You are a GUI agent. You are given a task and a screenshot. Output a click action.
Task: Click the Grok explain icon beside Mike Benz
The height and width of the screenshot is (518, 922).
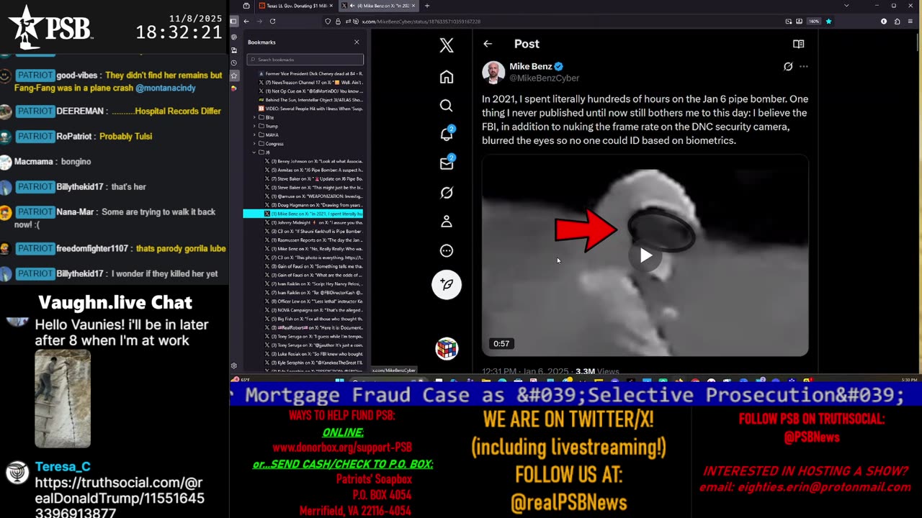[x=788, y=66]
